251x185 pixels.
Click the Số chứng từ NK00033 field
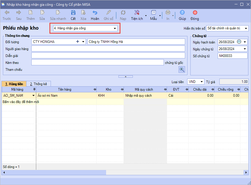(x=232, y=56)
